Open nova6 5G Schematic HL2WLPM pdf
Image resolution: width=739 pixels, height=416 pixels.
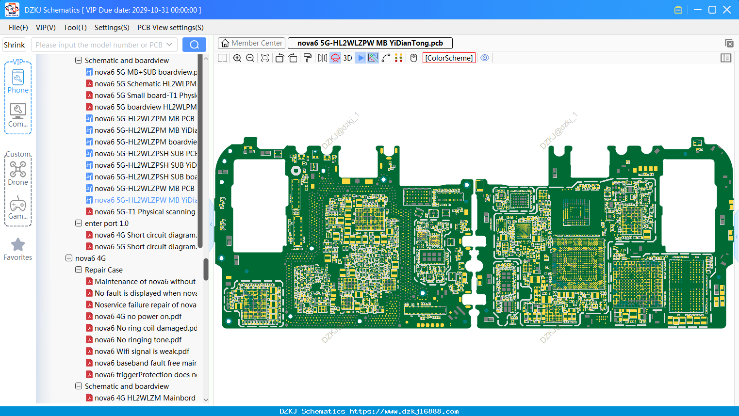[x=141, y=84]
